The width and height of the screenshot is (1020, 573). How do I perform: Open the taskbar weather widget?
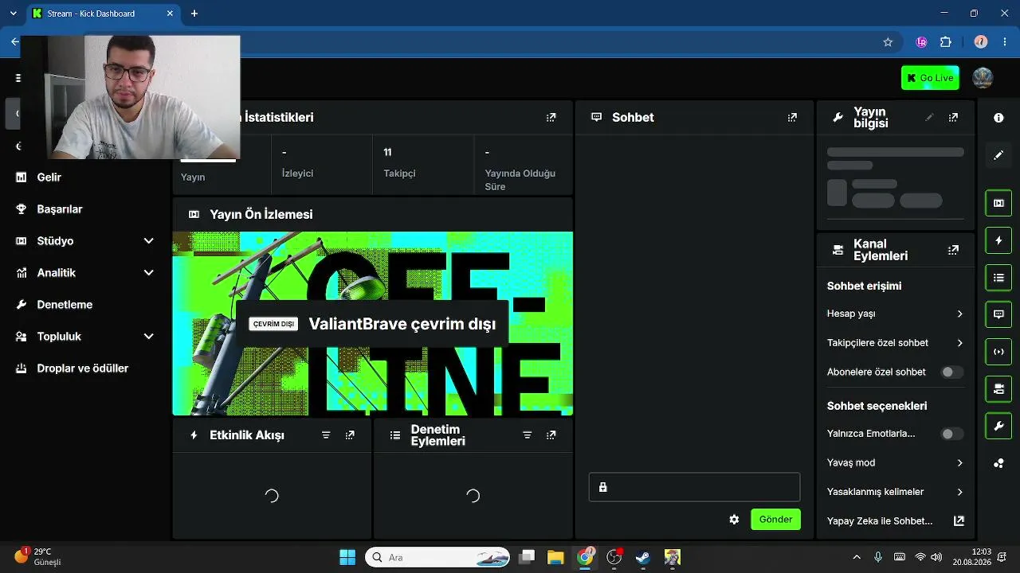pyautogui.click(x=38, y=556)
